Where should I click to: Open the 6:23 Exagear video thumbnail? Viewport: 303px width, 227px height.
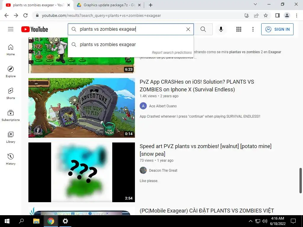click(x=82, y=55)
